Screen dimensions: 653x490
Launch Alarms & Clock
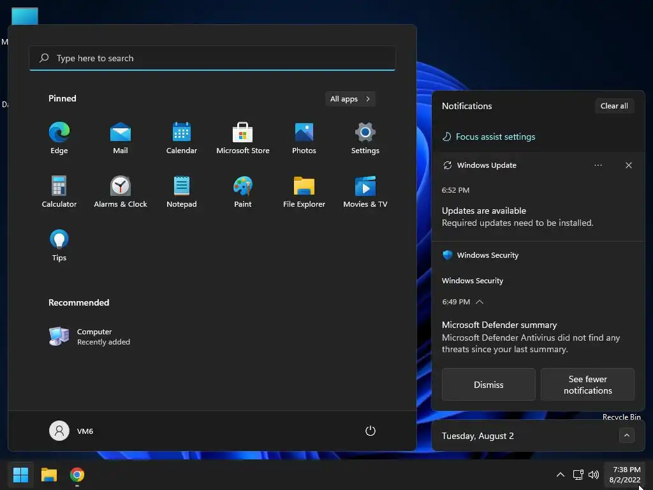pos(121,191)
